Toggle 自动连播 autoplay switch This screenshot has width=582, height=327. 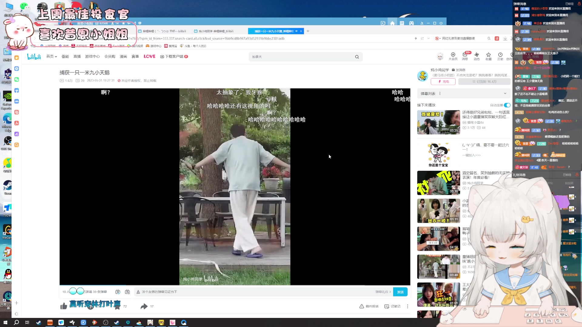click(x=507, y=105)
